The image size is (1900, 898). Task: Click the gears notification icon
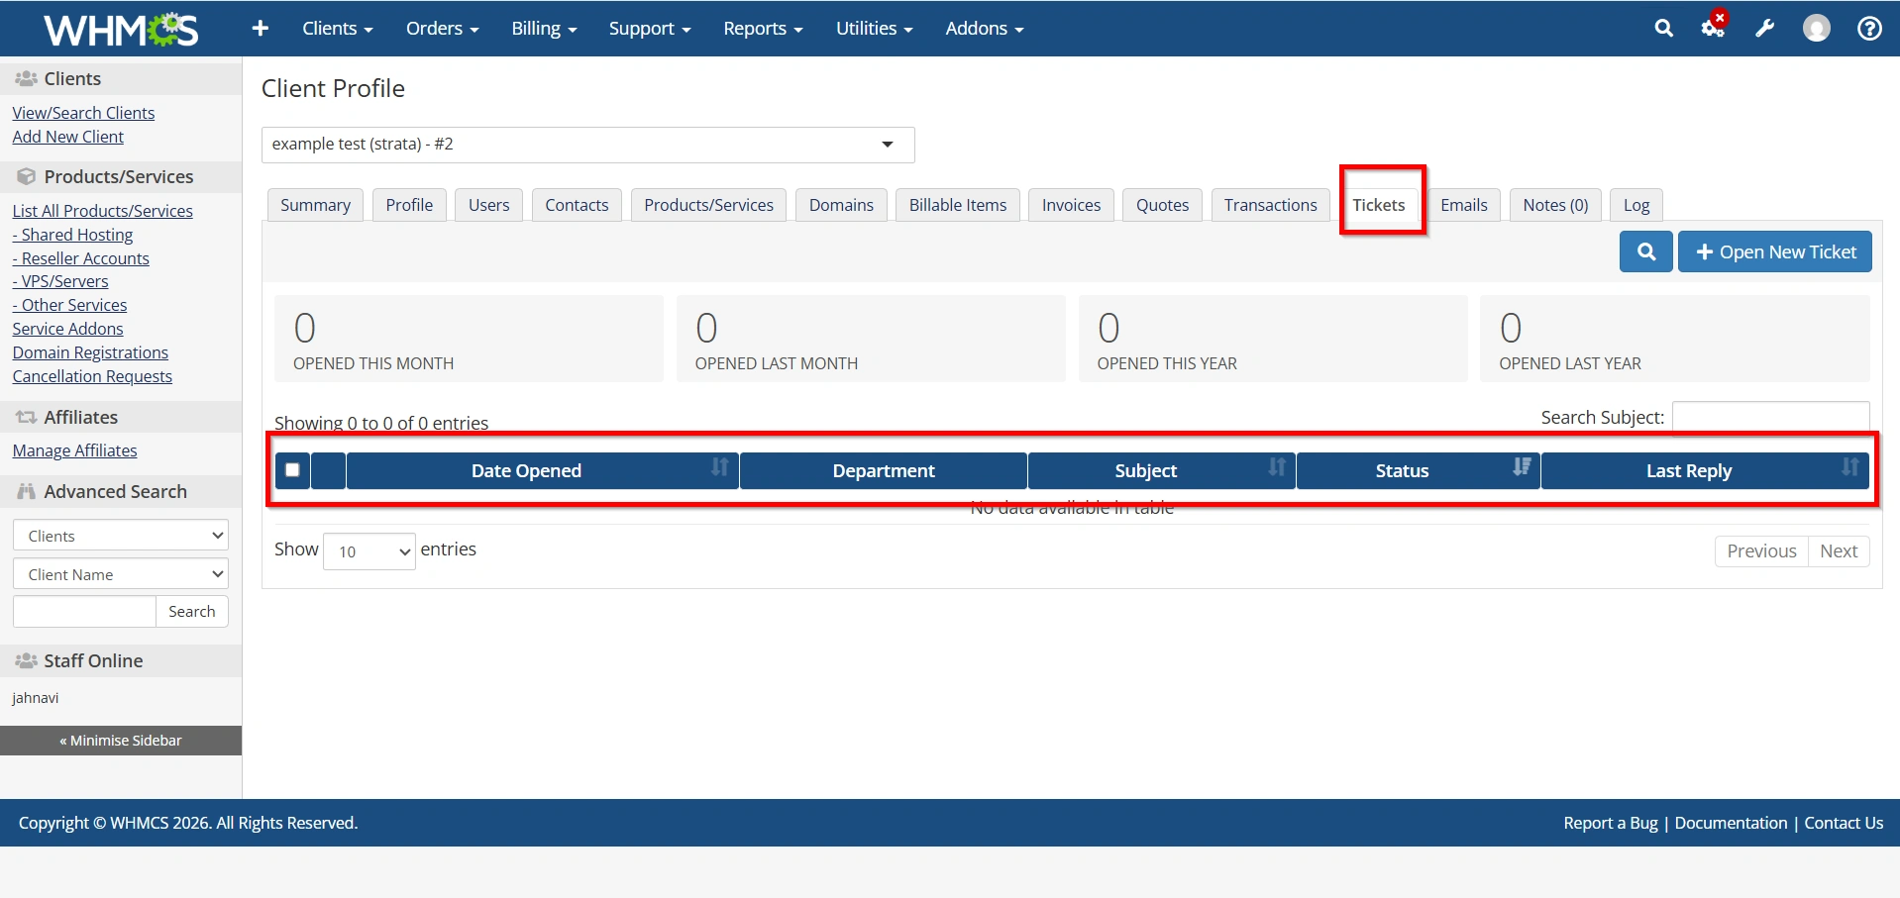pyautogui.click(x=1714, y=27)
